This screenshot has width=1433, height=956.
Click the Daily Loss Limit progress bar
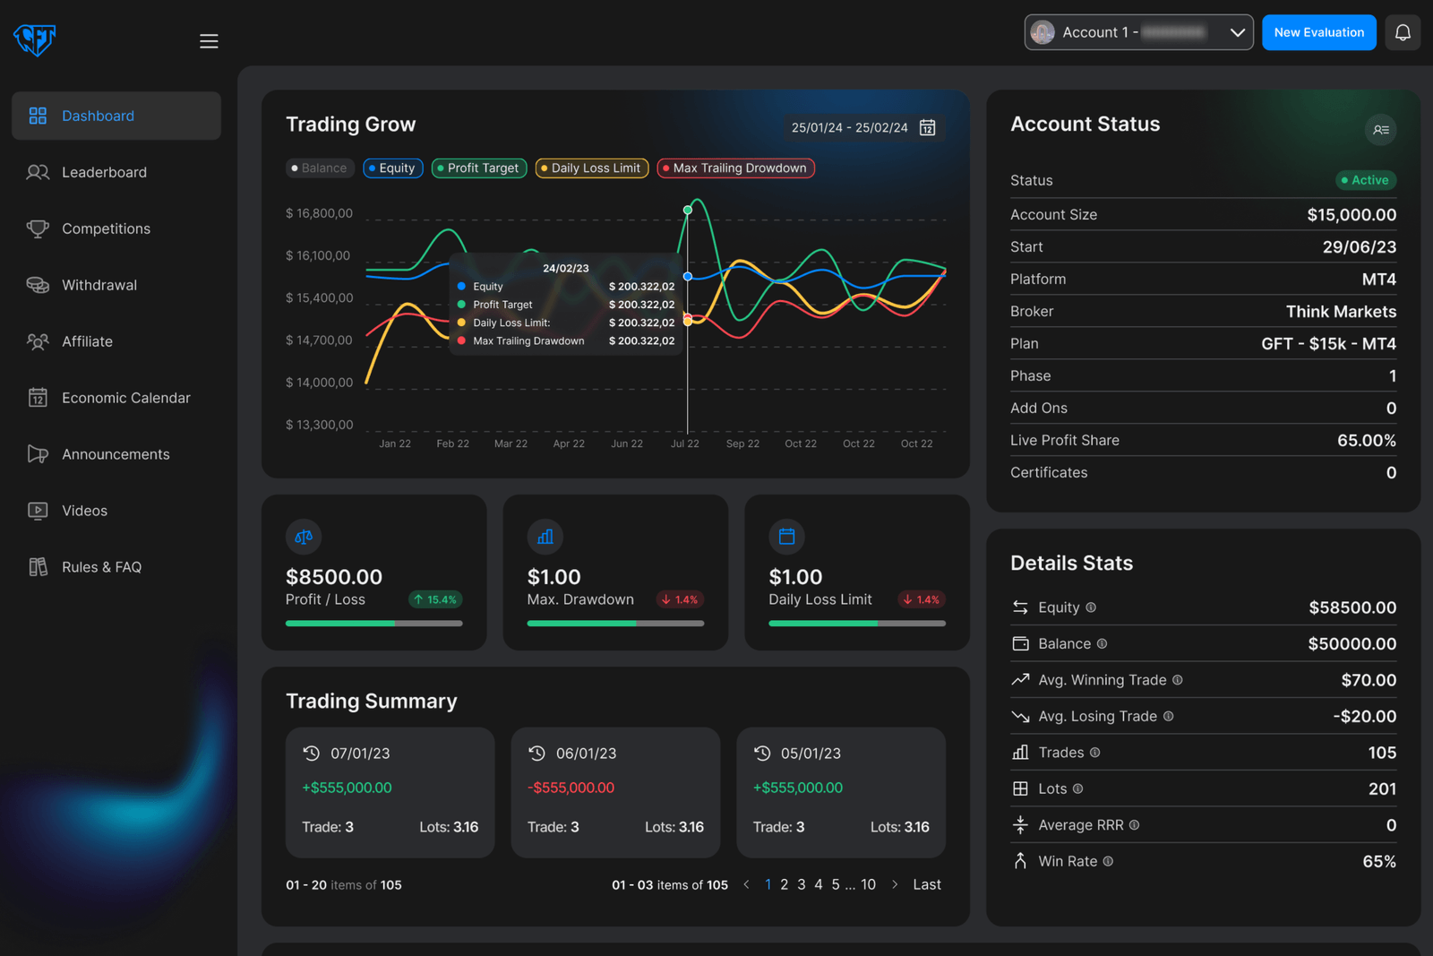click(855, 624)
